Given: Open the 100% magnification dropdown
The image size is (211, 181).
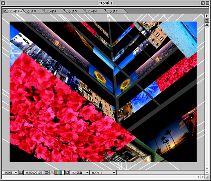Looking at the screenshot, I should pyautogui.click(x=10, y=173).
